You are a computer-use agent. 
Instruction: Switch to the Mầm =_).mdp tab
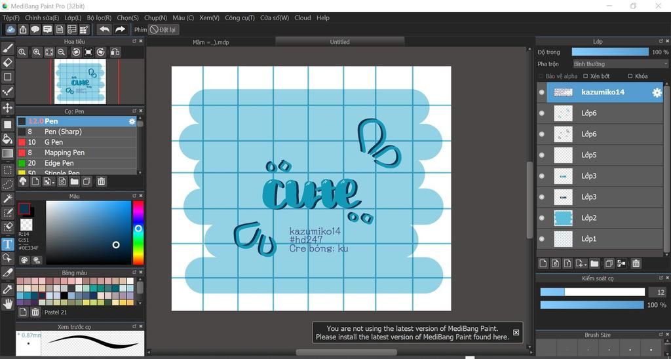(210, 42)
